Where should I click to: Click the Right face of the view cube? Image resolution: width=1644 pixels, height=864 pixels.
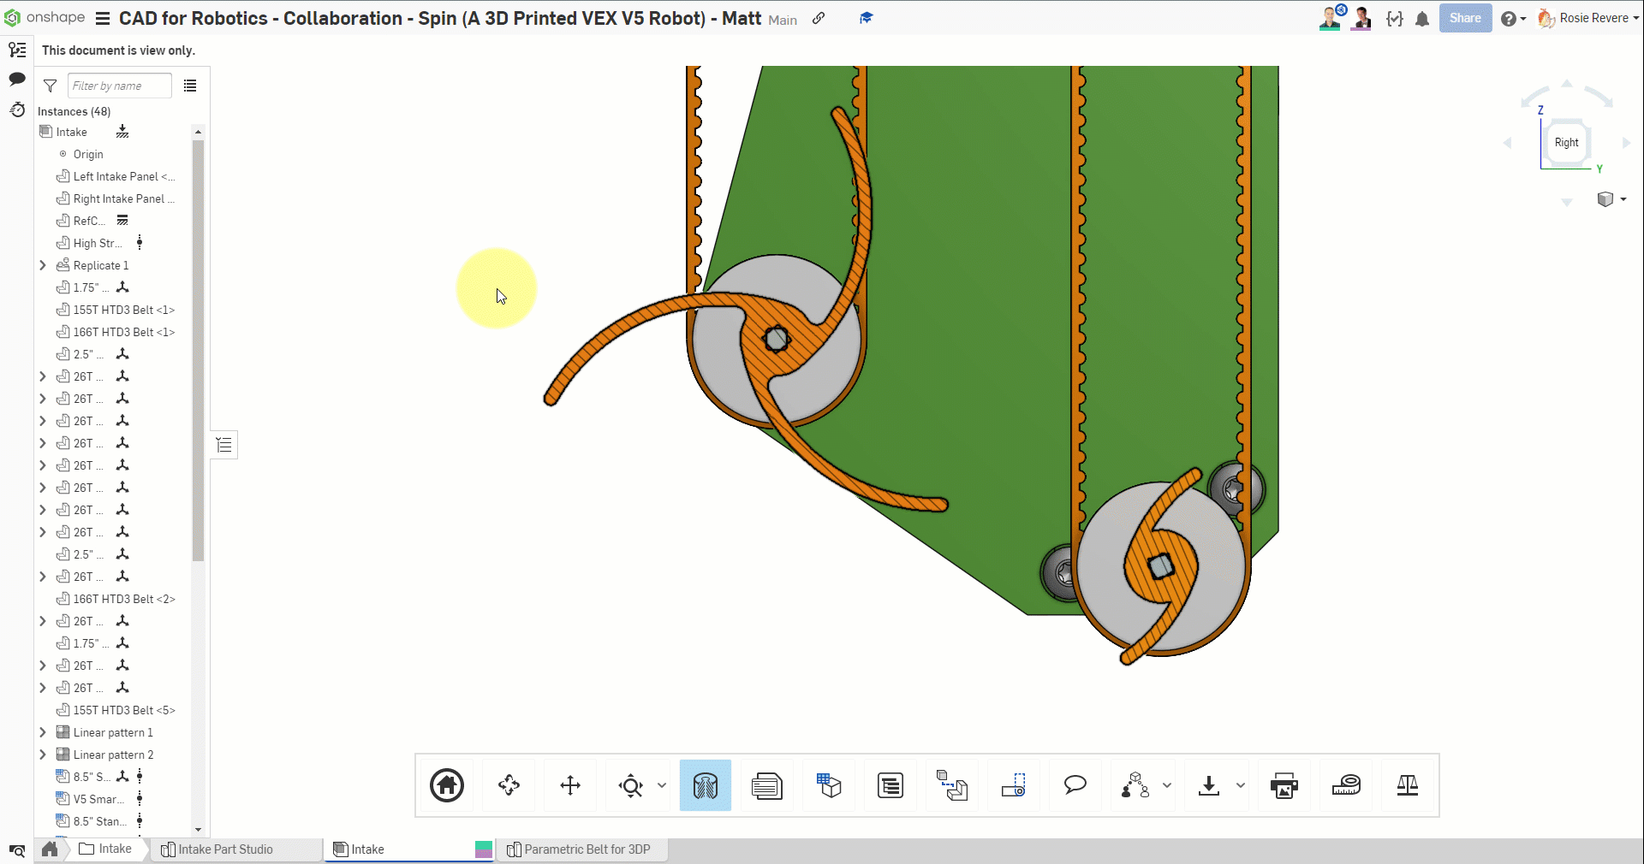(x=1566, y=143)
